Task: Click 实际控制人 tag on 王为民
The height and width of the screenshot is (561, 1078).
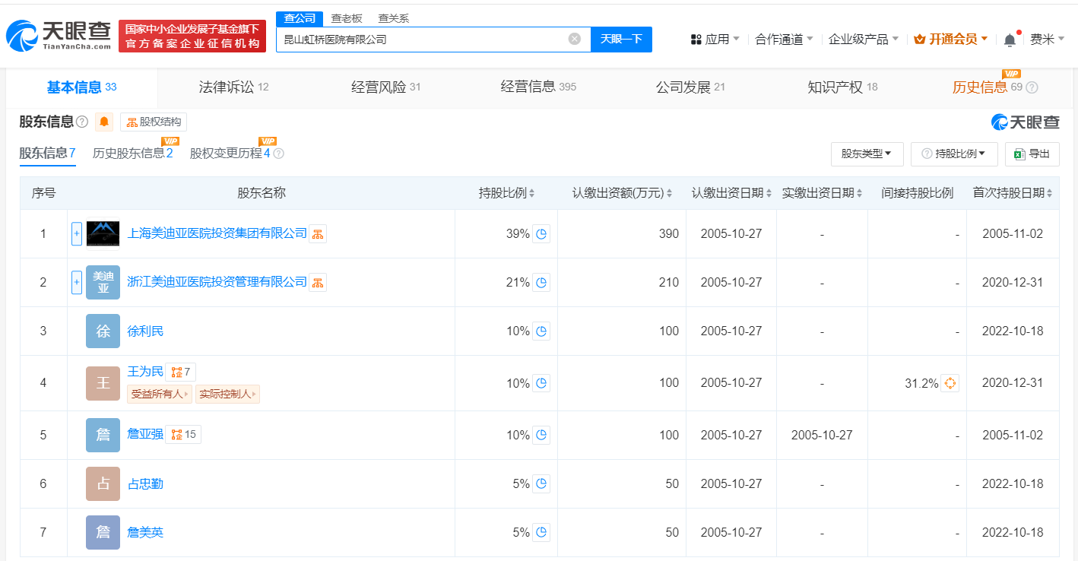Action: point(227,394)
